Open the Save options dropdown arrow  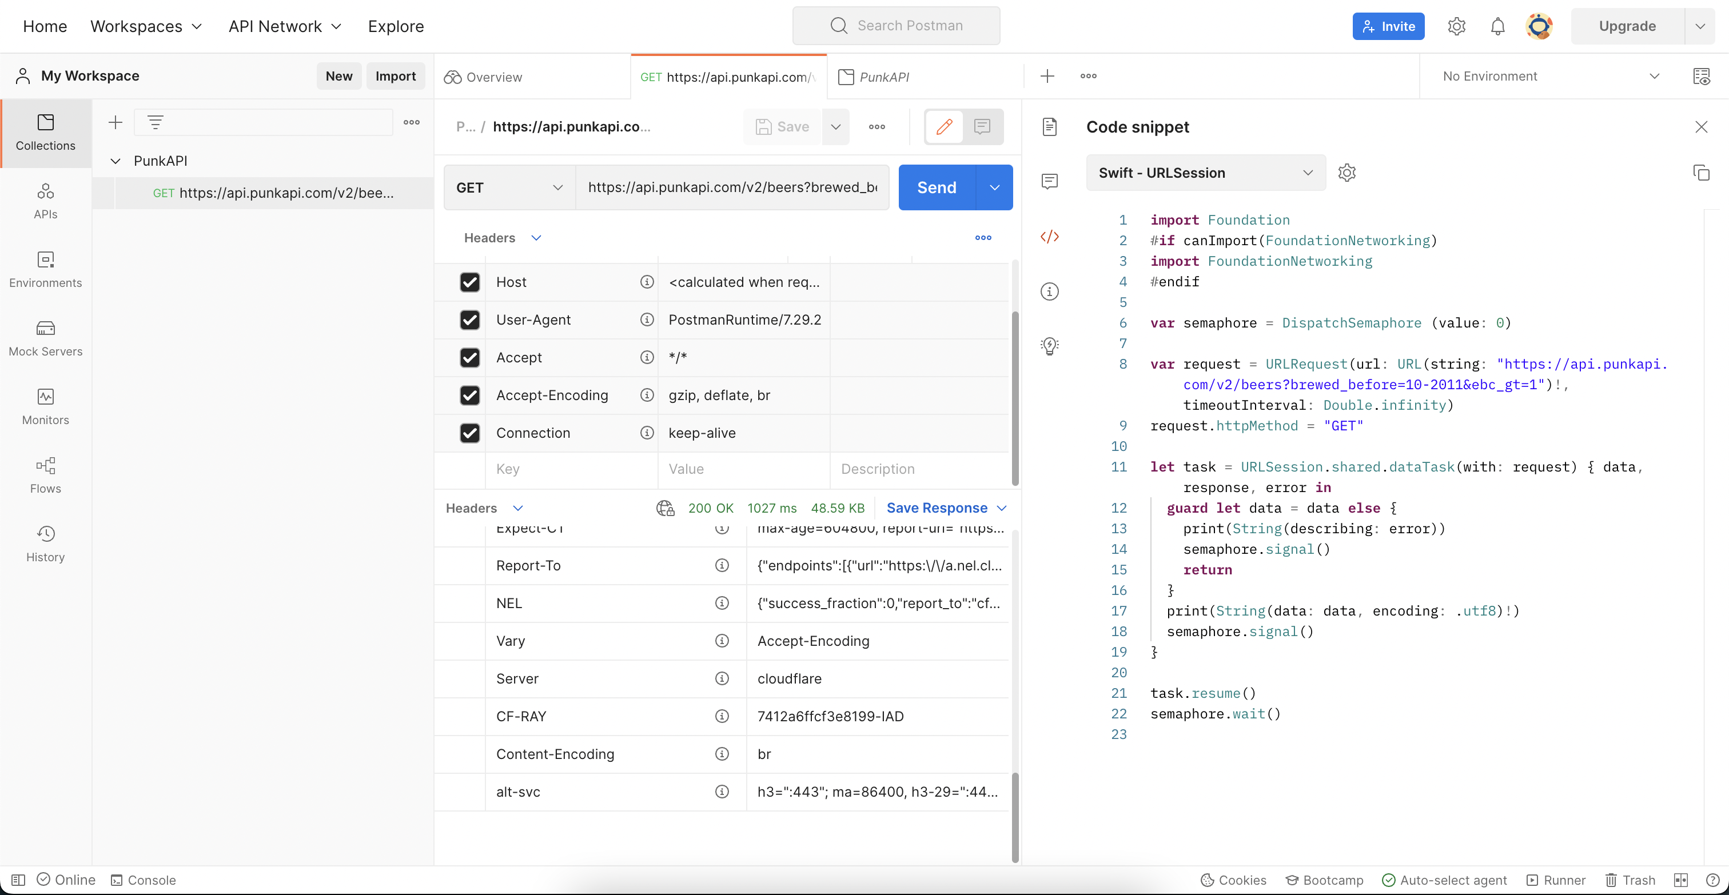click(x=835, y=126)
